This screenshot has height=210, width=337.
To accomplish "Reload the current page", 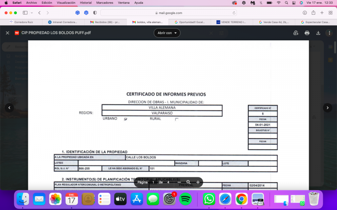I will coord(234,13).
